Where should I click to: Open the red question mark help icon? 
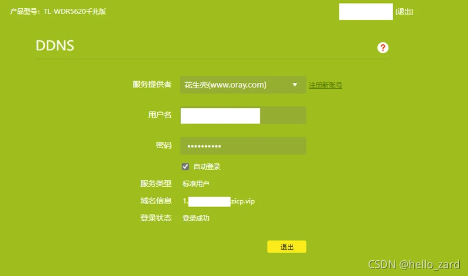click(x=383, y=48)
